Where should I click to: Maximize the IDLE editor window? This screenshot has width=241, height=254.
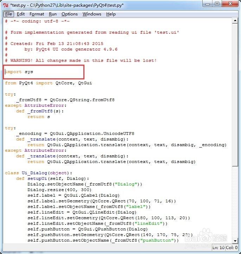coord(217,4)
